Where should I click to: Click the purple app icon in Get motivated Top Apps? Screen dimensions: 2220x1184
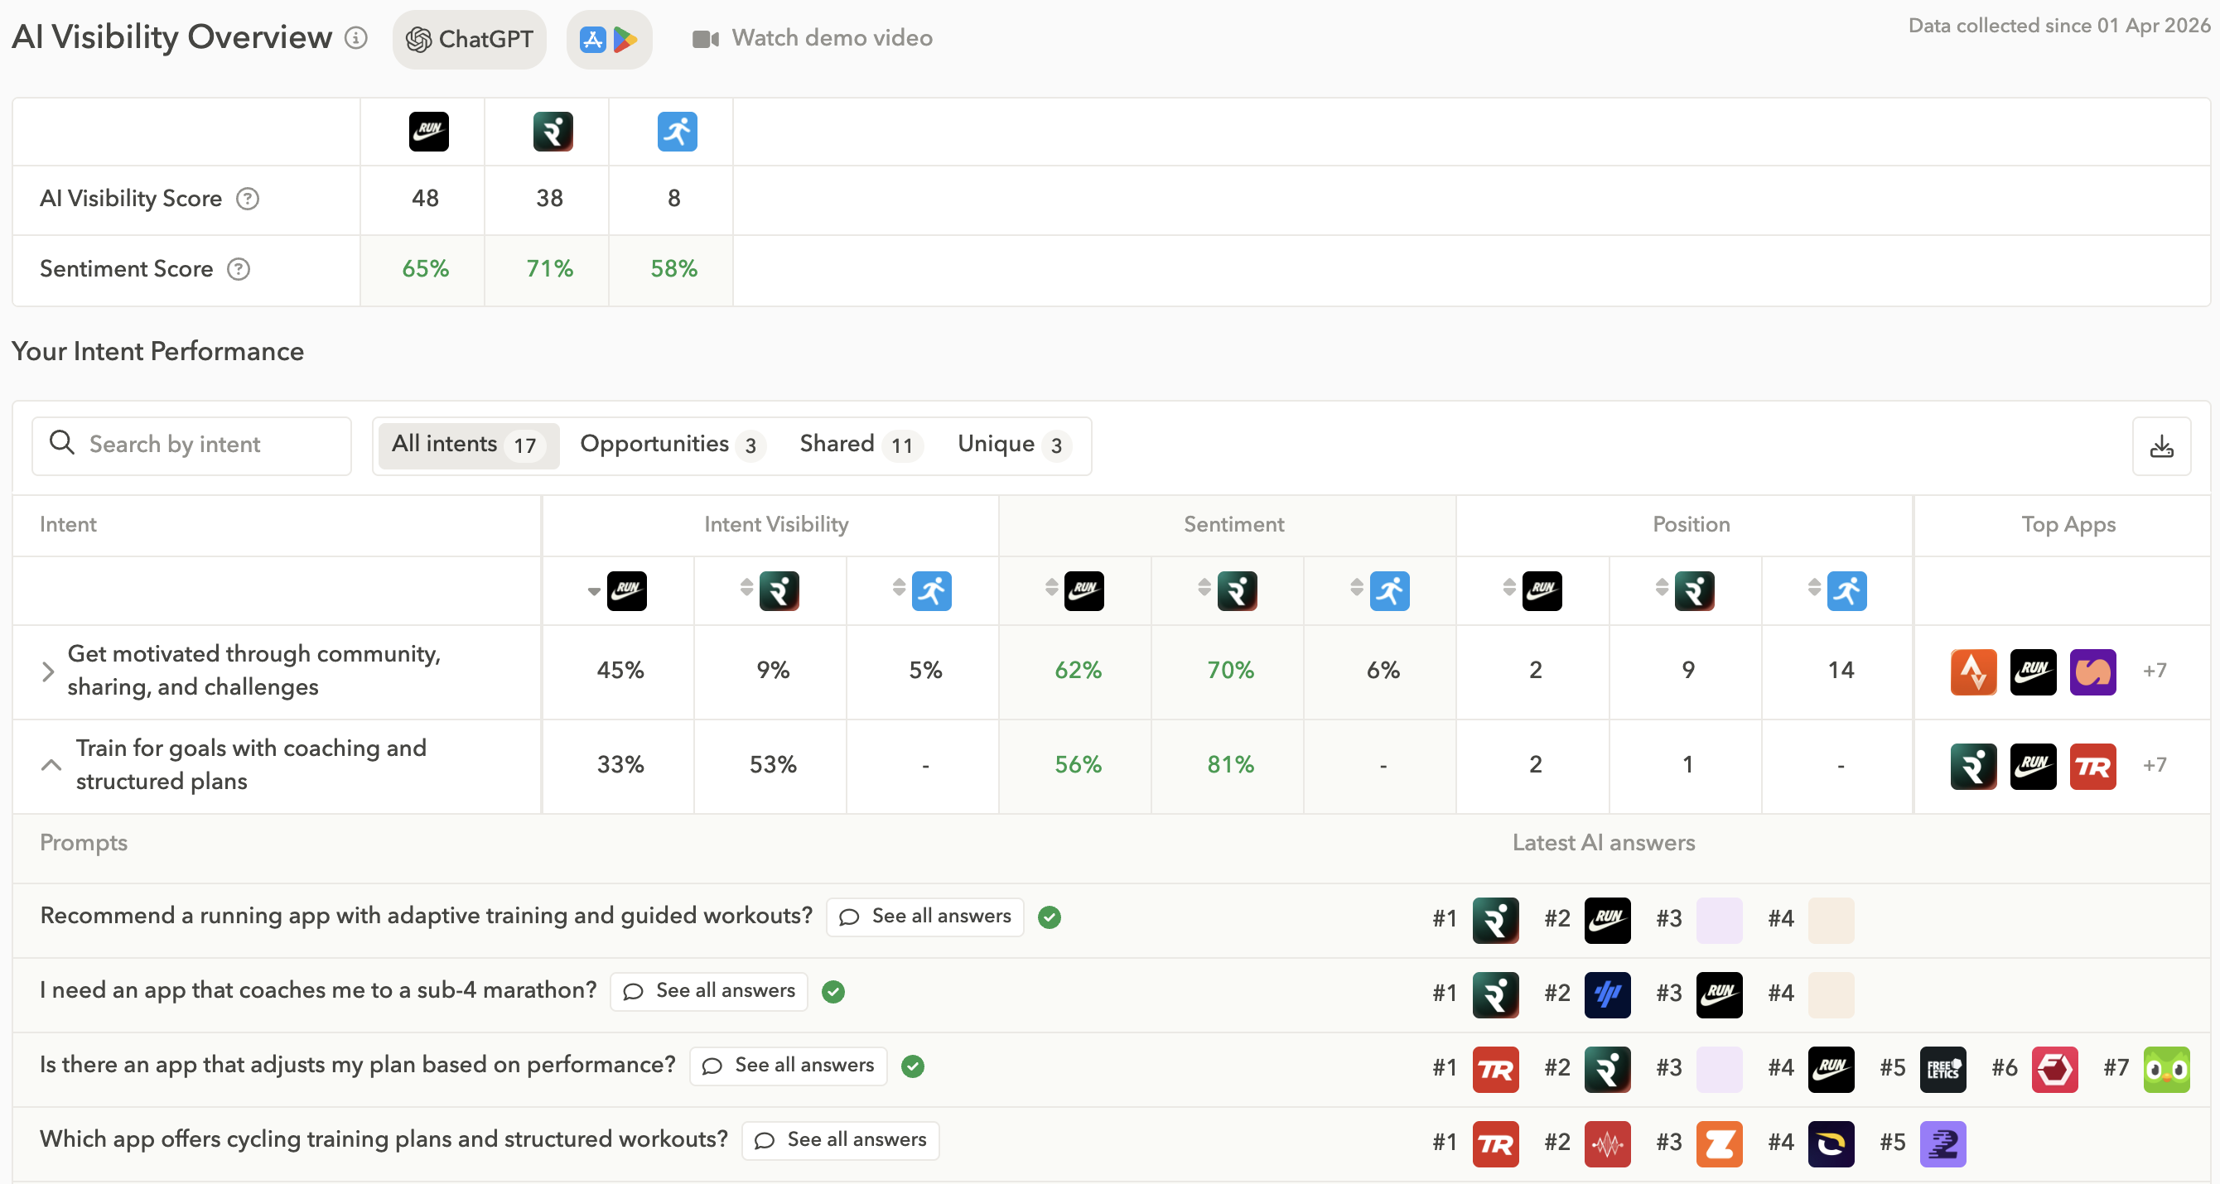[2092, 671]
